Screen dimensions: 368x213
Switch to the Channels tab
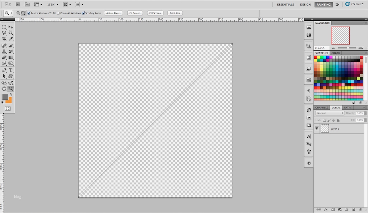point(322,108)
